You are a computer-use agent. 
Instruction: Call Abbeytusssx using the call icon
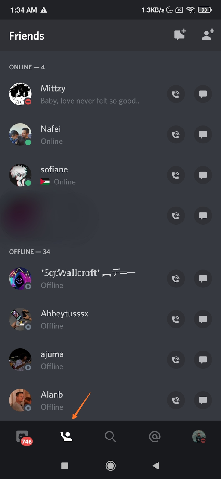(176, 319)
